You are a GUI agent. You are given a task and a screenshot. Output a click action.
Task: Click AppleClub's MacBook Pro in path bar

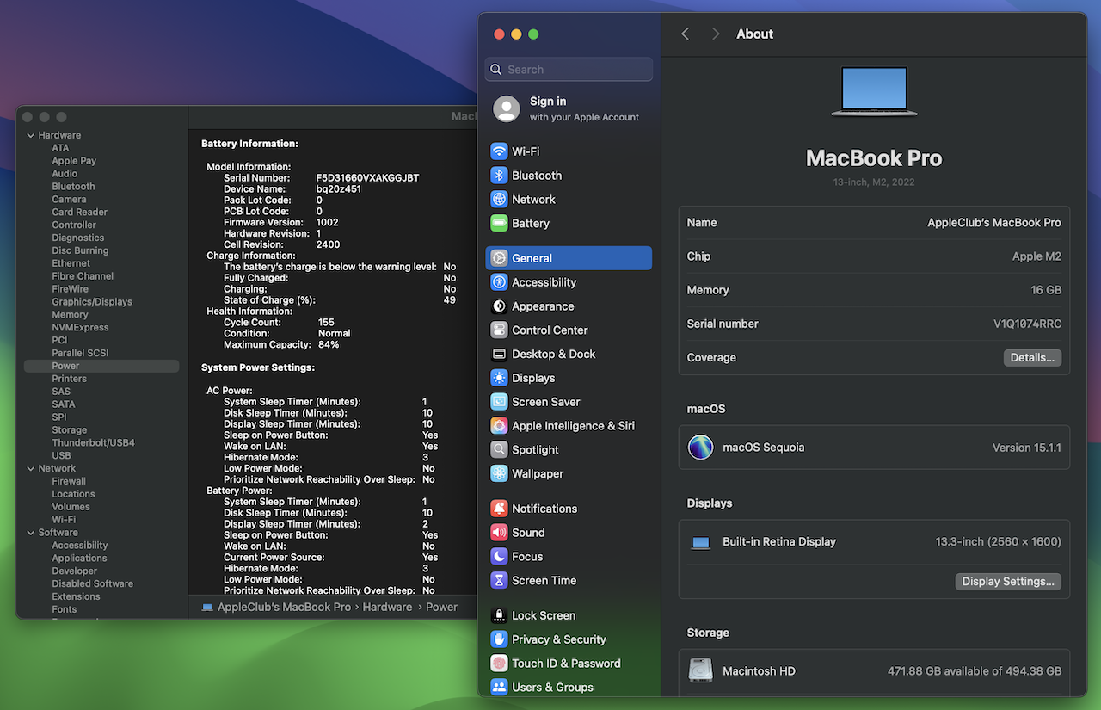point(284,607)
